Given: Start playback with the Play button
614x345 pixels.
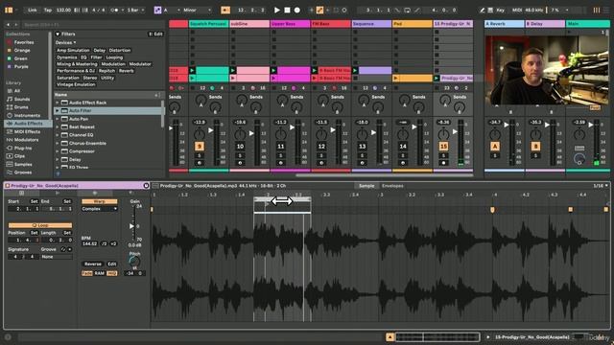Looking at the screenshot, I should pyautogui.click(x=277, y=10).
